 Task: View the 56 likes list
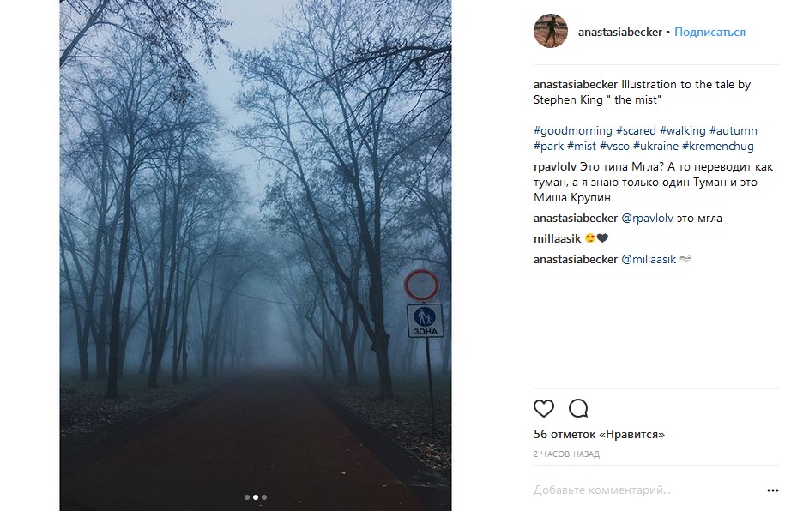coord(599,435)
